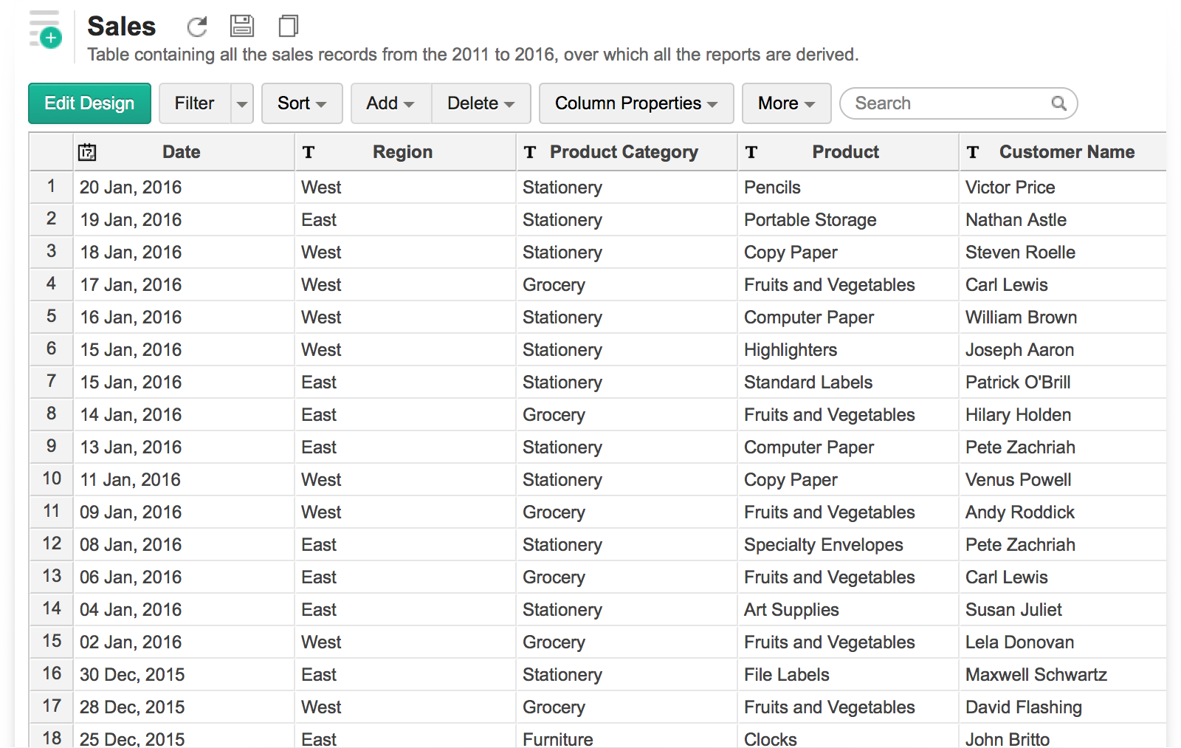Click the copy table icon
1181x748 pixels.
288,27
